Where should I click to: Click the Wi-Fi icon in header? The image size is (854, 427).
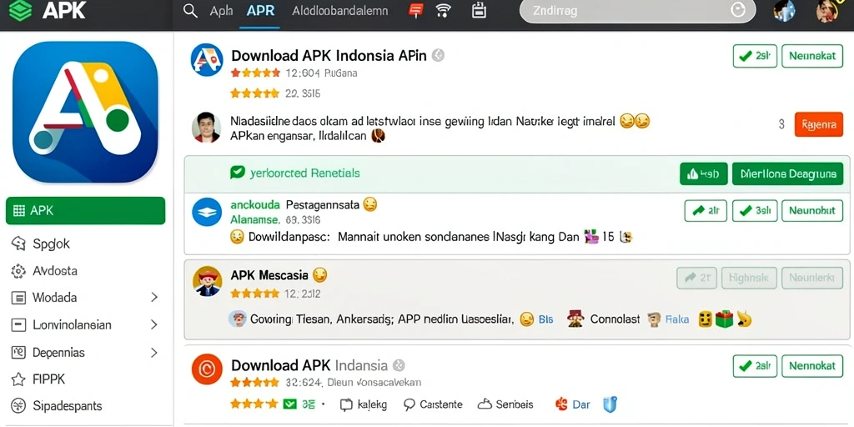[x=445, y=10]
